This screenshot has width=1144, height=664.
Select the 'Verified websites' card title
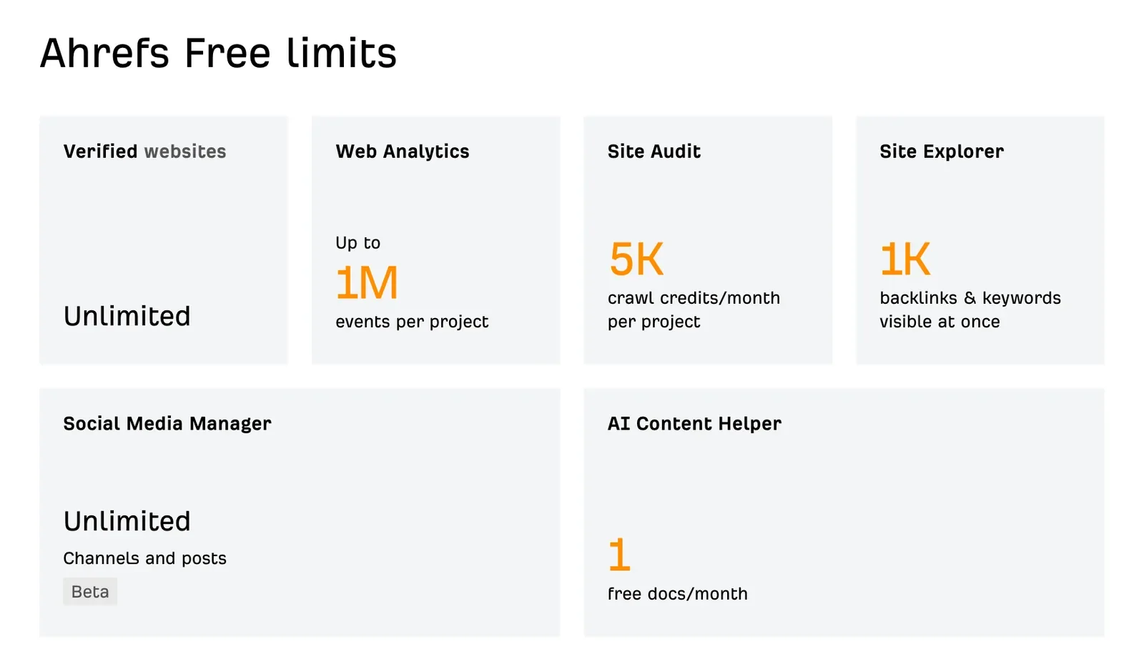pyautogui.click(x=144, y=152)
